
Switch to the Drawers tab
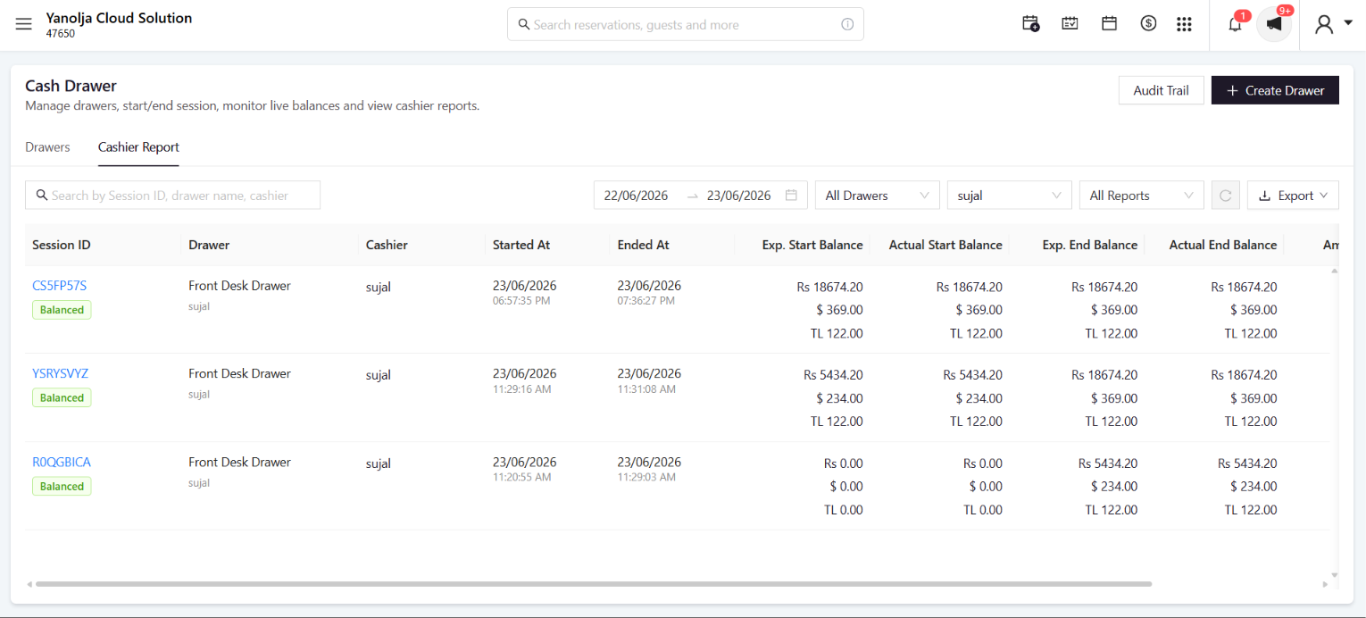pyautogui.click(x=47, y=147)
